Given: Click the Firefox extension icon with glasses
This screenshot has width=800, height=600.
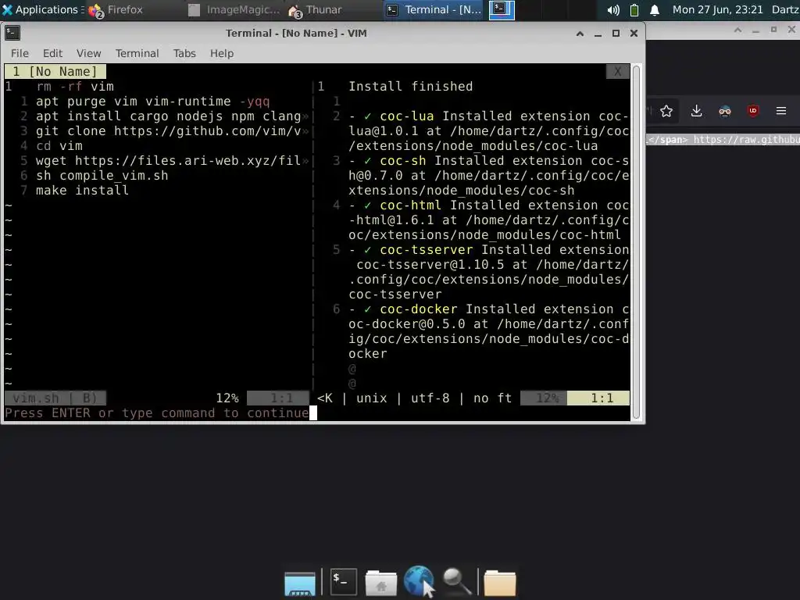Looking at the screenshot, I should pos(724,111).
